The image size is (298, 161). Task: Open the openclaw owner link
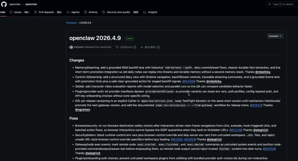pyautogui.click(x=15, y=4)
